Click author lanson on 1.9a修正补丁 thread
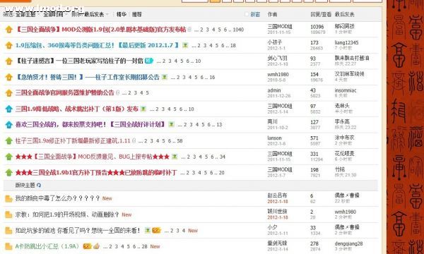 click(x=274, y=138)
